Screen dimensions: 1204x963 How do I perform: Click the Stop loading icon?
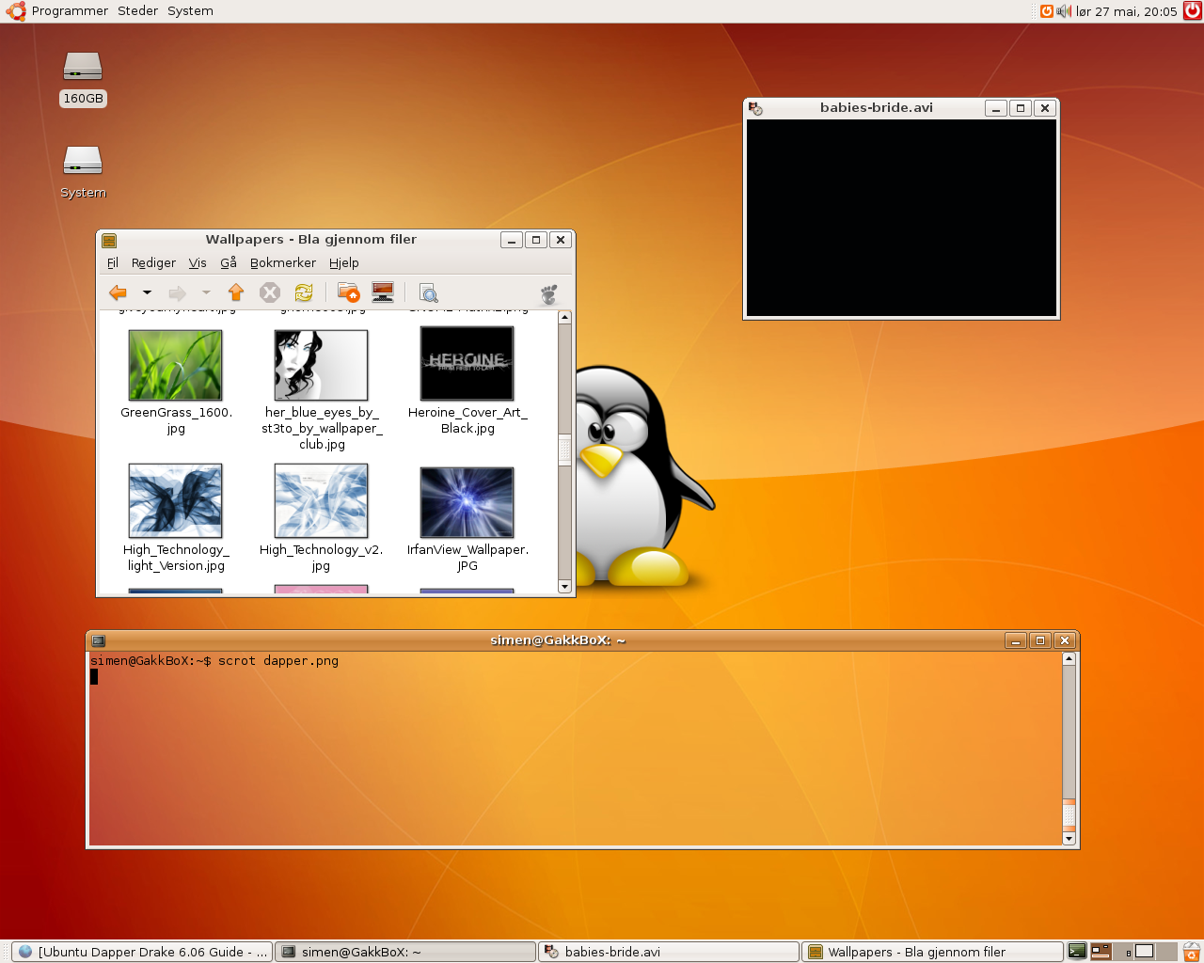270,292
